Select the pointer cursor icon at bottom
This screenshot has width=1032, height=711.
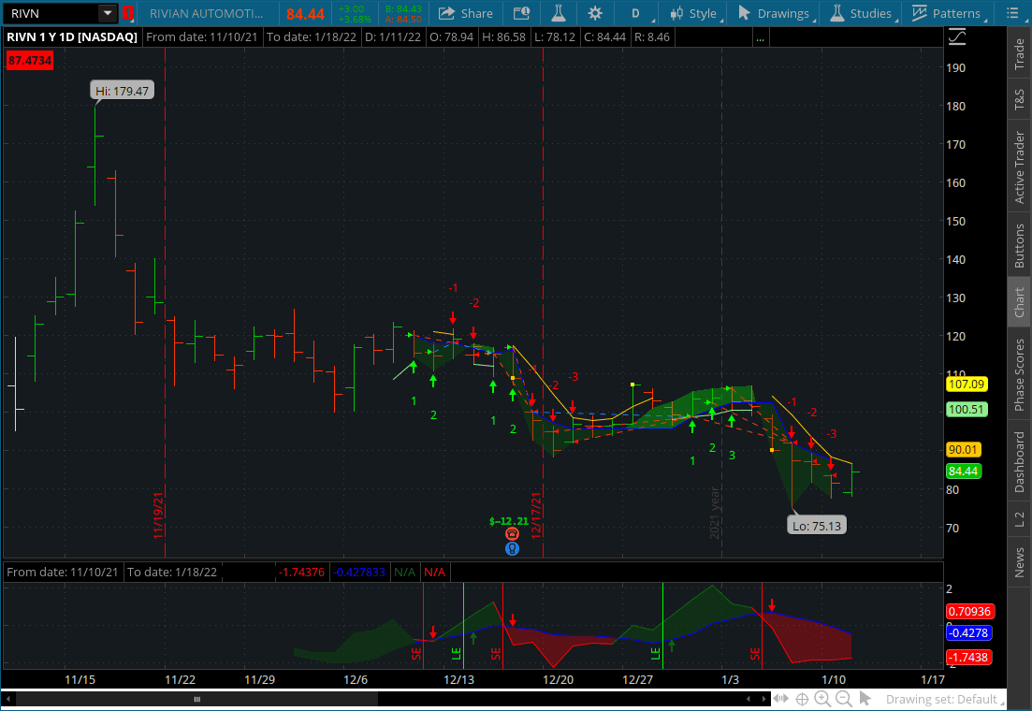(865, 699)
